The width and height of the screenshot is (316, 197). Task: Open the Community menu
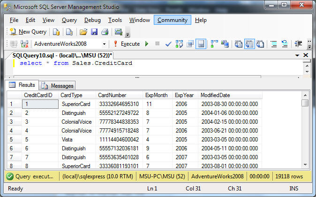[x=173, y=20]
